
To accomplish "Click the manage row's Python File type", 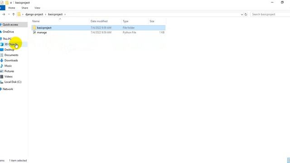I will click(129, 32).
